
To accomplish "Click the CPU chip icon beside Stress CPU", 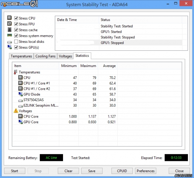I will [9, 18].
